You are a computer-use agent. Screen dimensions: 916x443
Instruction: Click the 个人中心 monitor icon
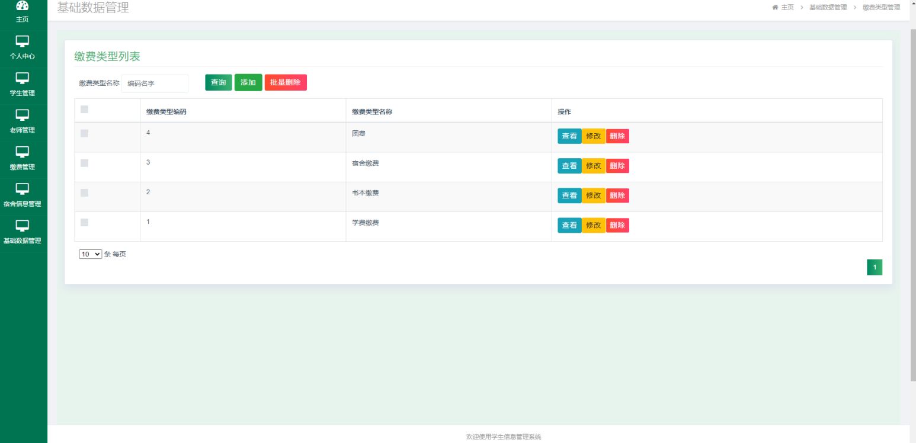(23, 41)
